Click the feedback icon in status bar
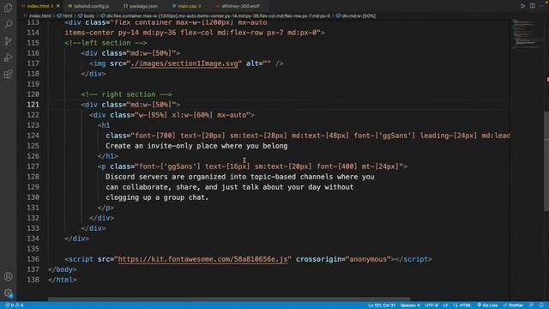Image resolution: width=549 pixels, height=309 pixels. [532, 306]
